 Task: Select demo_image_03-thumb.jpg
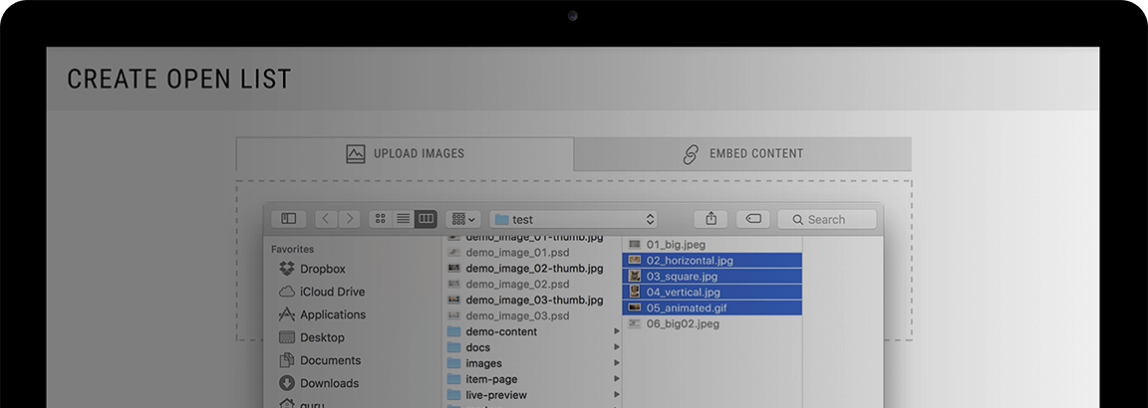coord(533,300)
